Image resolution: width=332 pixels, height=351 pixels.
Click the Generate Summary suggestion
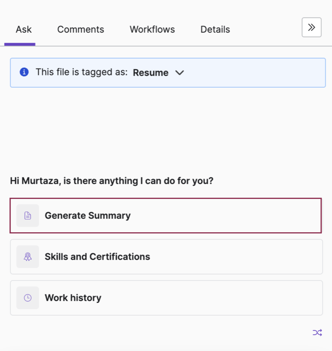[166, 215]
